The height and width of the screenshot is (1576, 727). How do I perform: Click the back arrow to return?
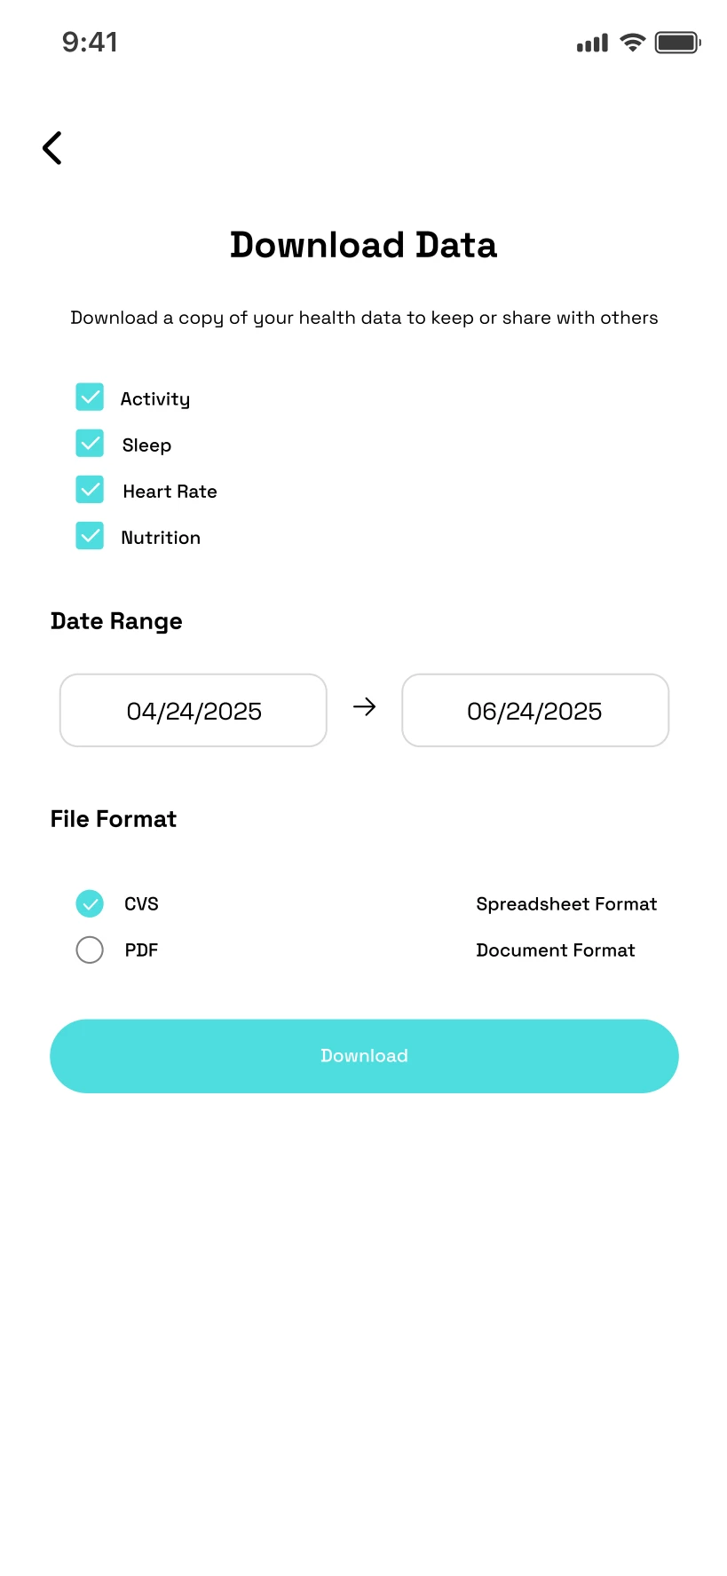click(51, 147)
